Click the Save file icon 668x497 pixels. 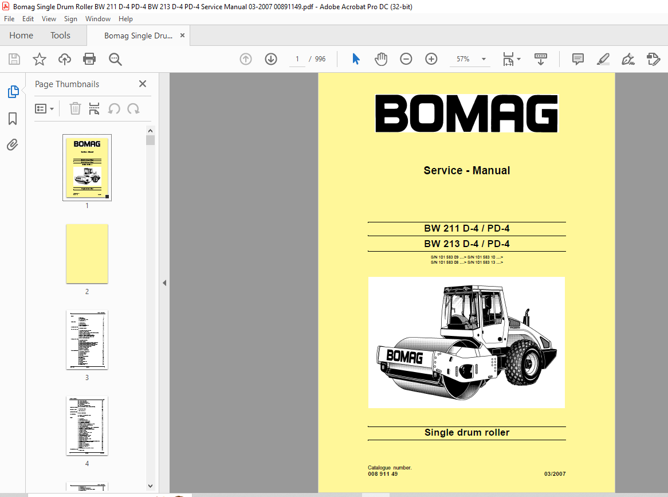14,59
